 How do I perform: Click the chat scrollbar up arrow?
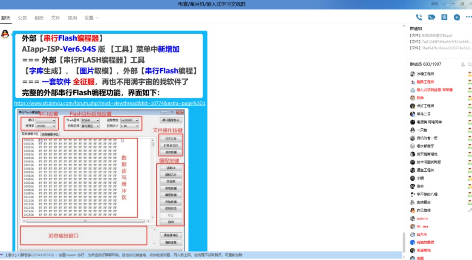point(404,26)
